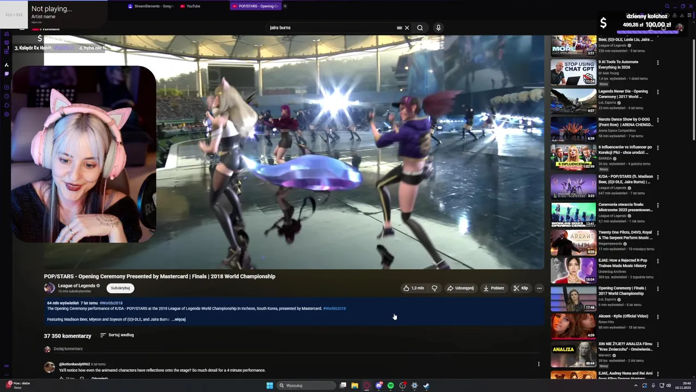Open options for K/DA - POP/STARS suggestion

[657, 178]
